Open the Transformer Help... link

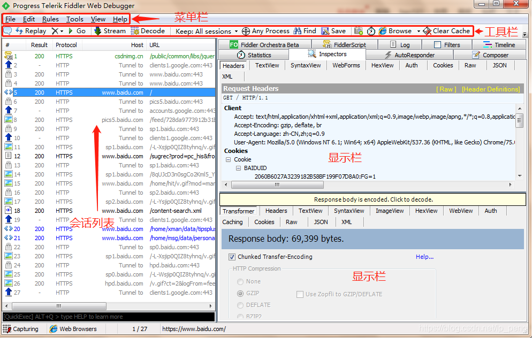[424, 257]
